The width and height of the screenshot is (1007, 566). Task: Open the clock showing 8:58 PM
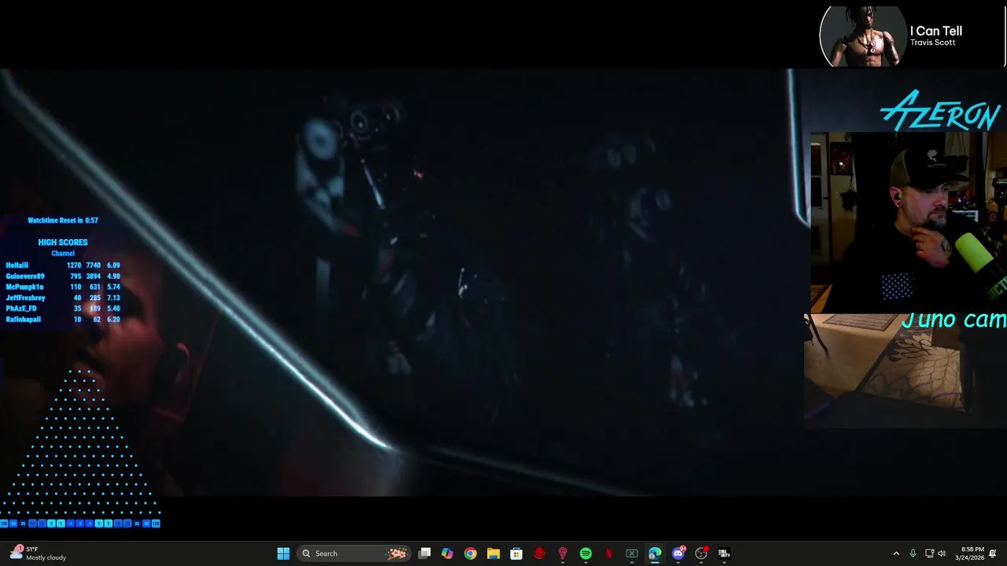(972, 549)
